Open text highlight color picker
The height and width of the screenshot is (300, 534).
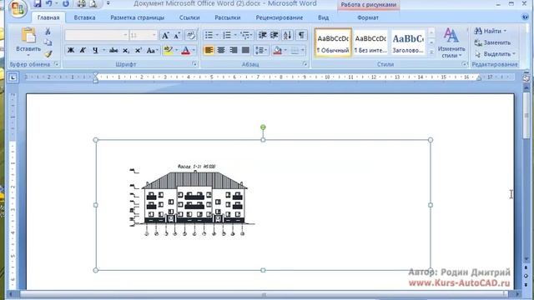coord(176,51)
